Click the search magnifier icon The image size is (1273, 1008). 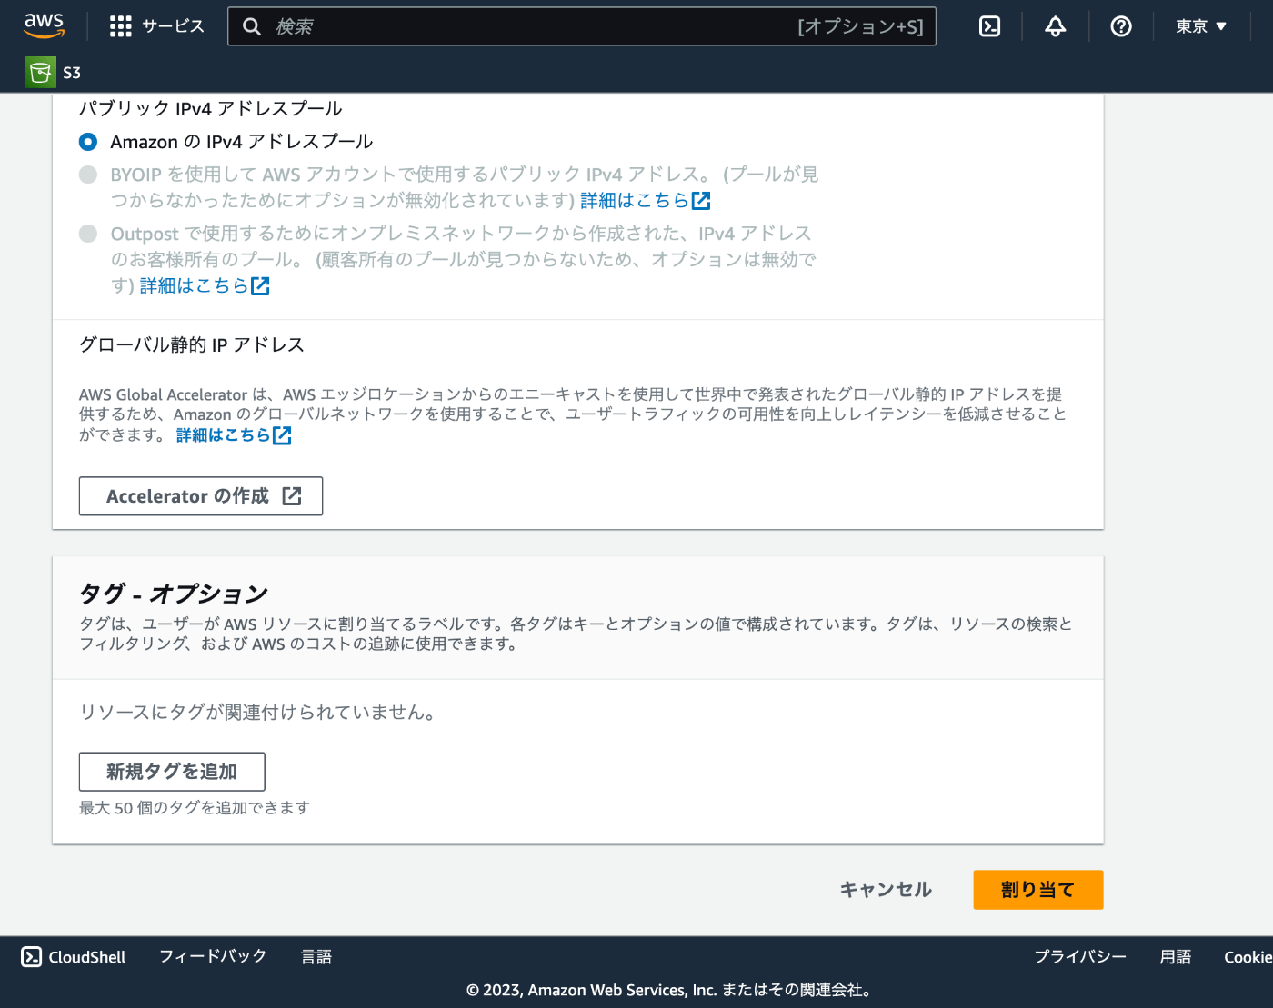click(252, 26)
